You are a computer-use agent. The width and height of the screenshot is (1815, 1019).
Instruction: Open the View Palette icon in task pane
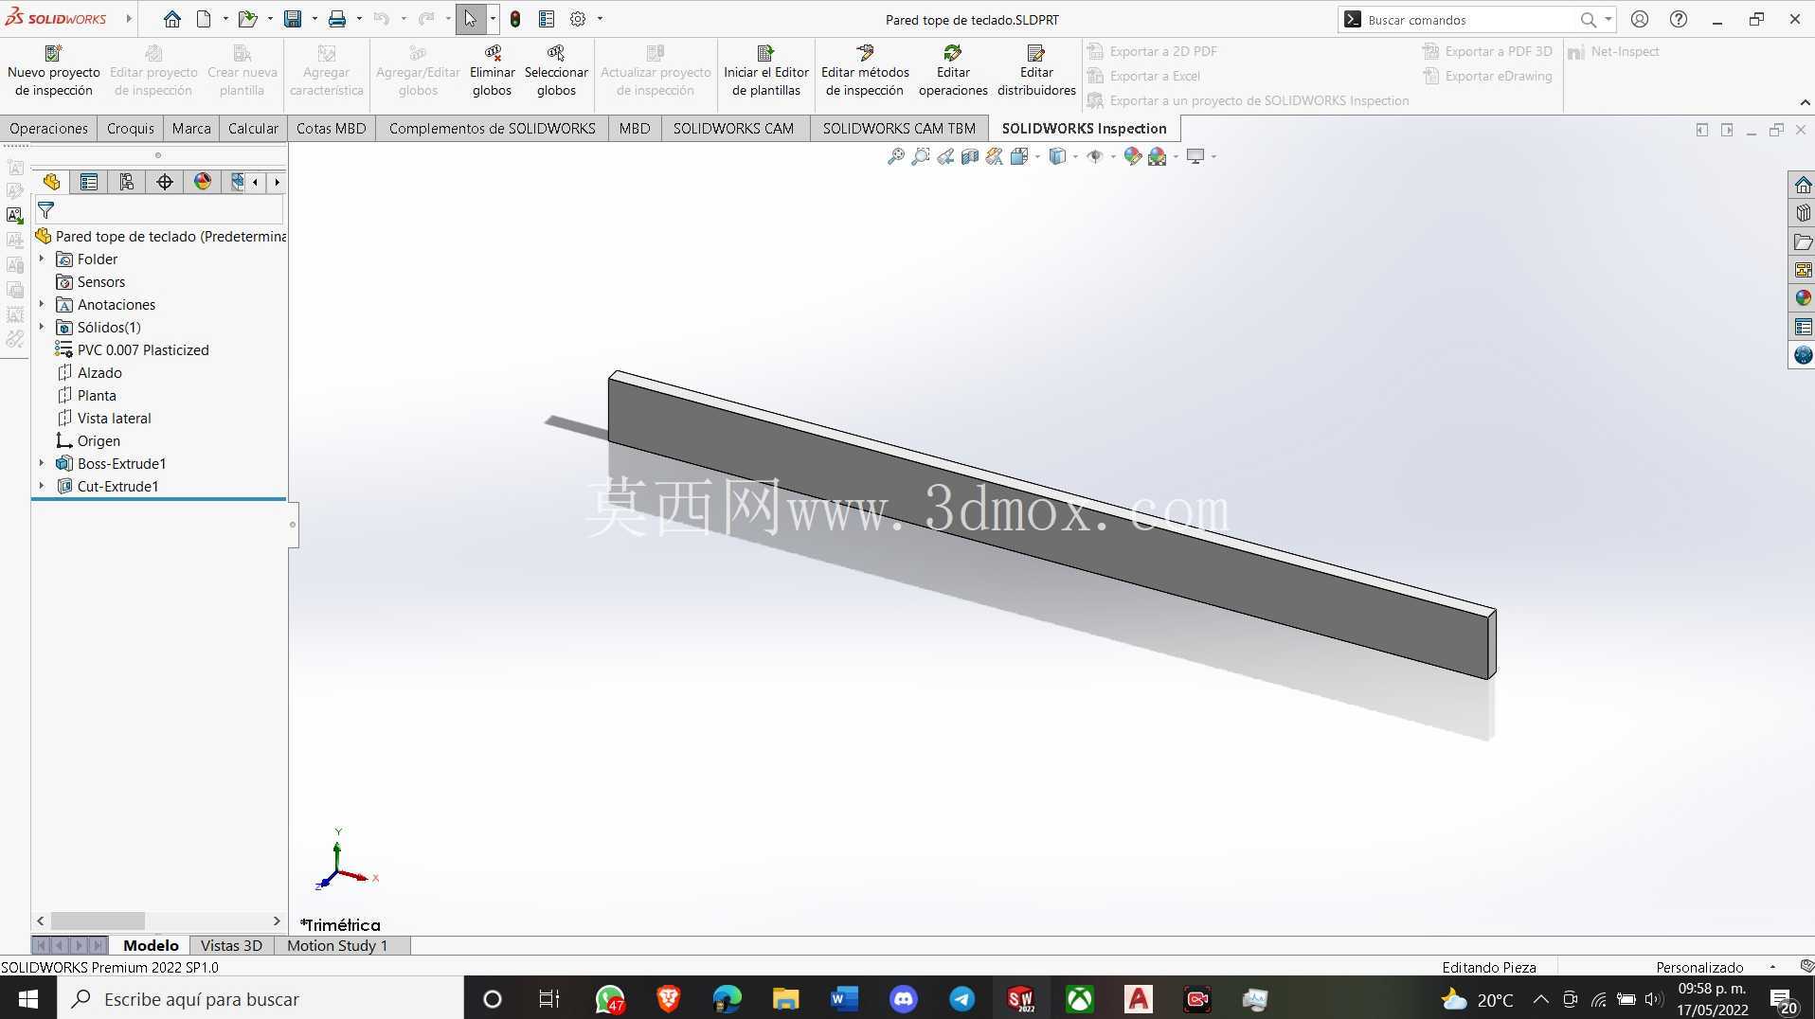click(1803, 270)
